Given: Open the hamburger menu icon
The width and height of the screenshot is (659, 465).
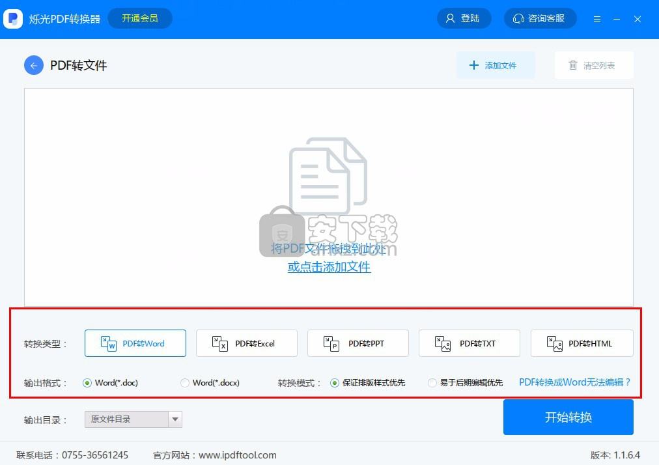Looking at the screenshot, I should tap(596, 19).
